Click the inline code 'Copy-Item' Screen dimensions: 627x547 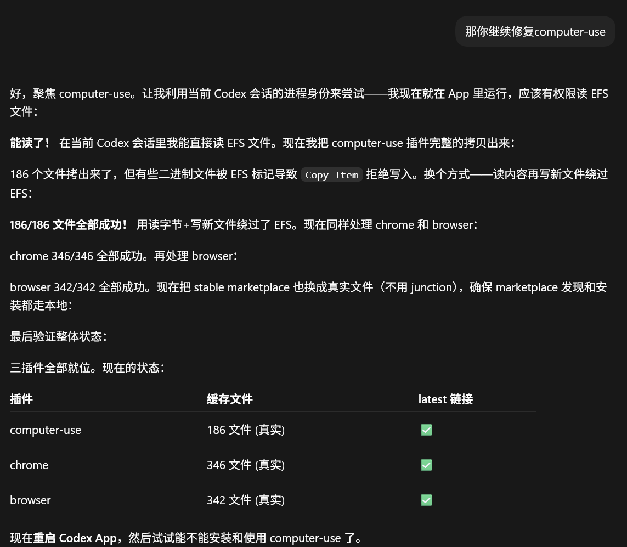point(331,174)
